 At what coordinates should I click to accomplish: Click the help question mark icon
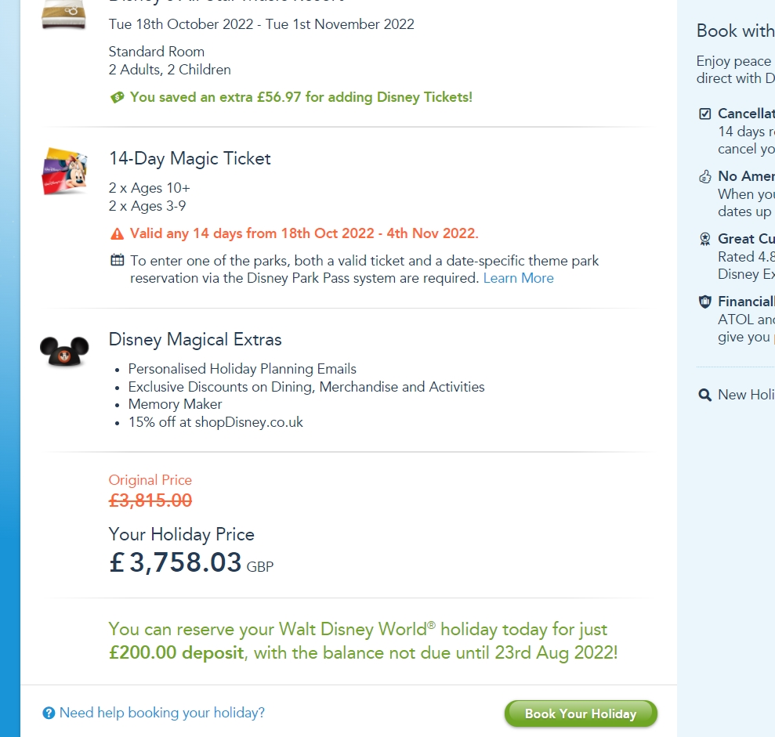tap(49, 713)
